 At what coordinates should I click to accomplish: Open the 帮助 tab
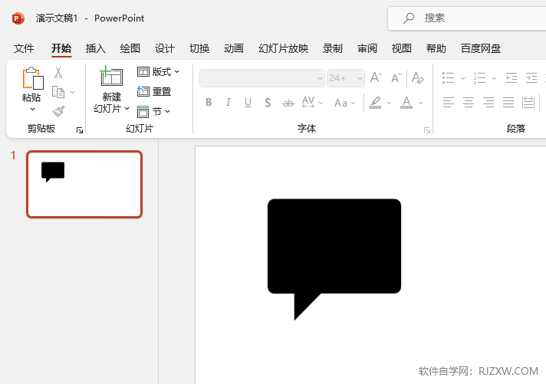(x=436, y=48)
